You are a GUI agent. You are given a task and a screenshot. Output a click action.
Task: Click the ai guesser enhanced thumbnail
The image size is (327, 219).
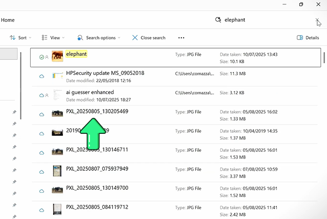pos(58,95)
